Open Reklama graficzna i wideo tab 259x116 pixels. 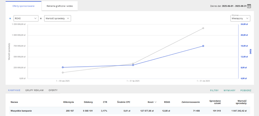(x=60, y=6)
